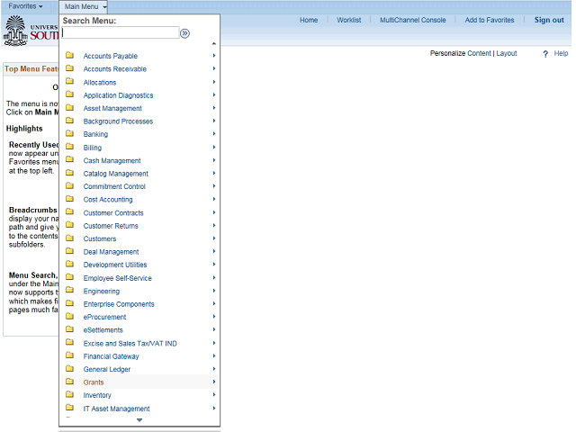
Task: Expand the General Ledger submenu arrow
Action: [x=214, y=369]
